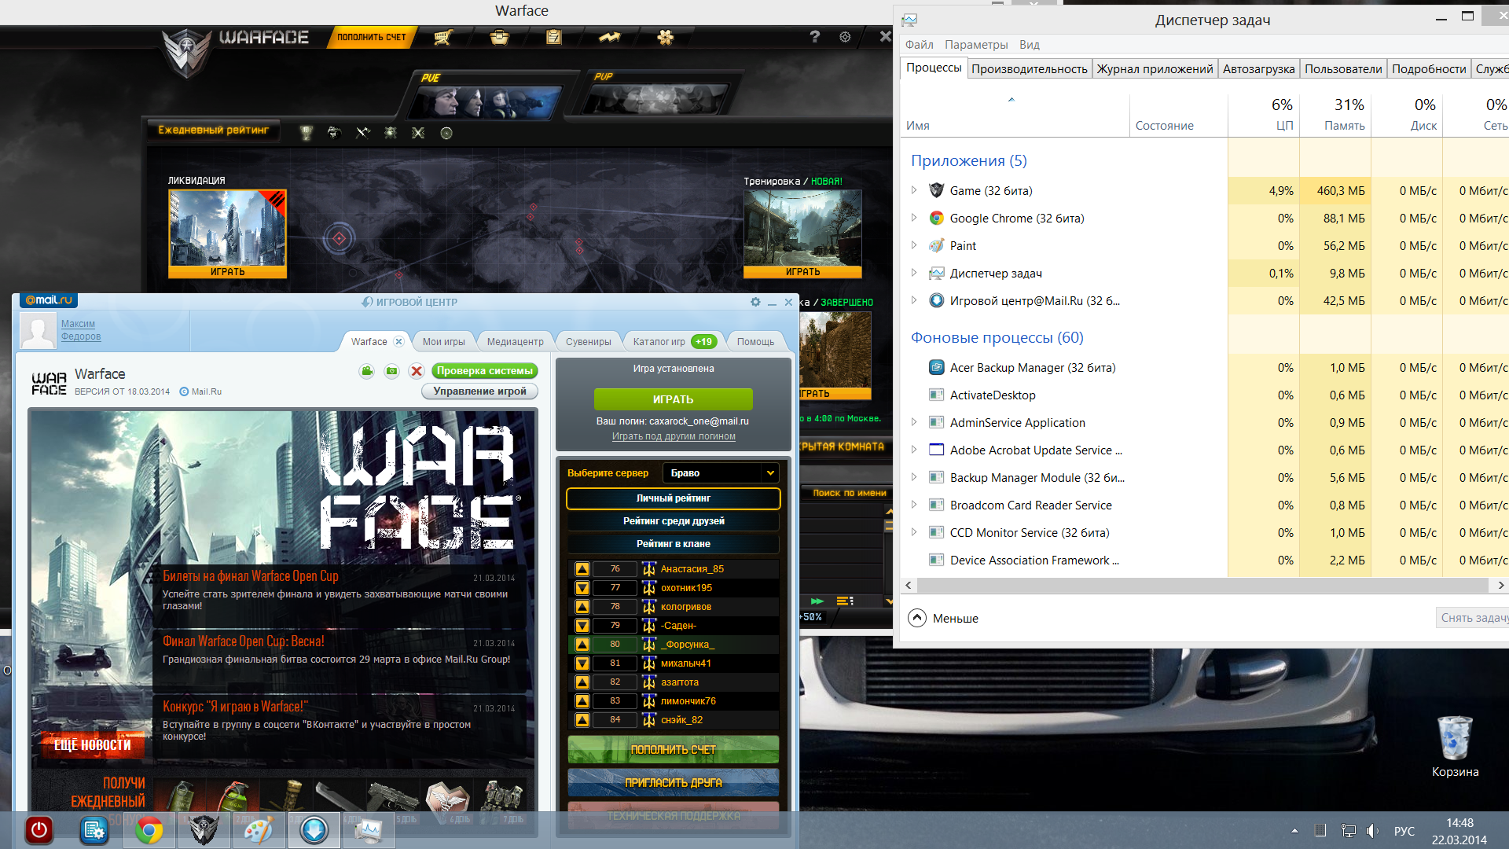Select the soldier helmet rating icon
The height and width of the screenshot is (849, 1509).
pyautogui.click(x=334, y=133)
